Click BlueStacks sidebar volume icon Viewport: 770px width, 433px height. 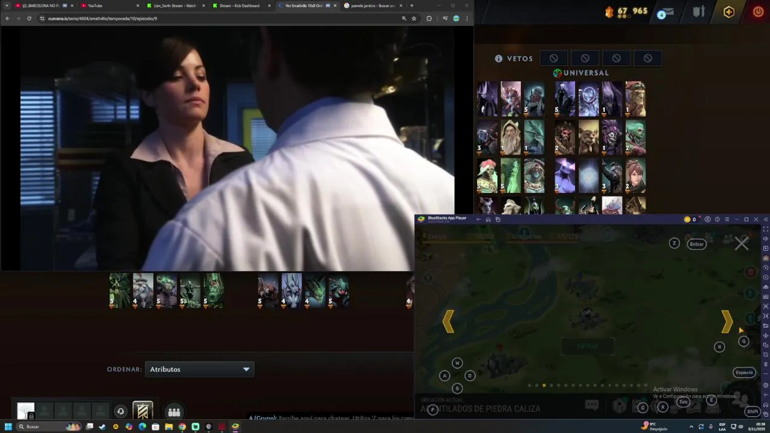[765, 239]
